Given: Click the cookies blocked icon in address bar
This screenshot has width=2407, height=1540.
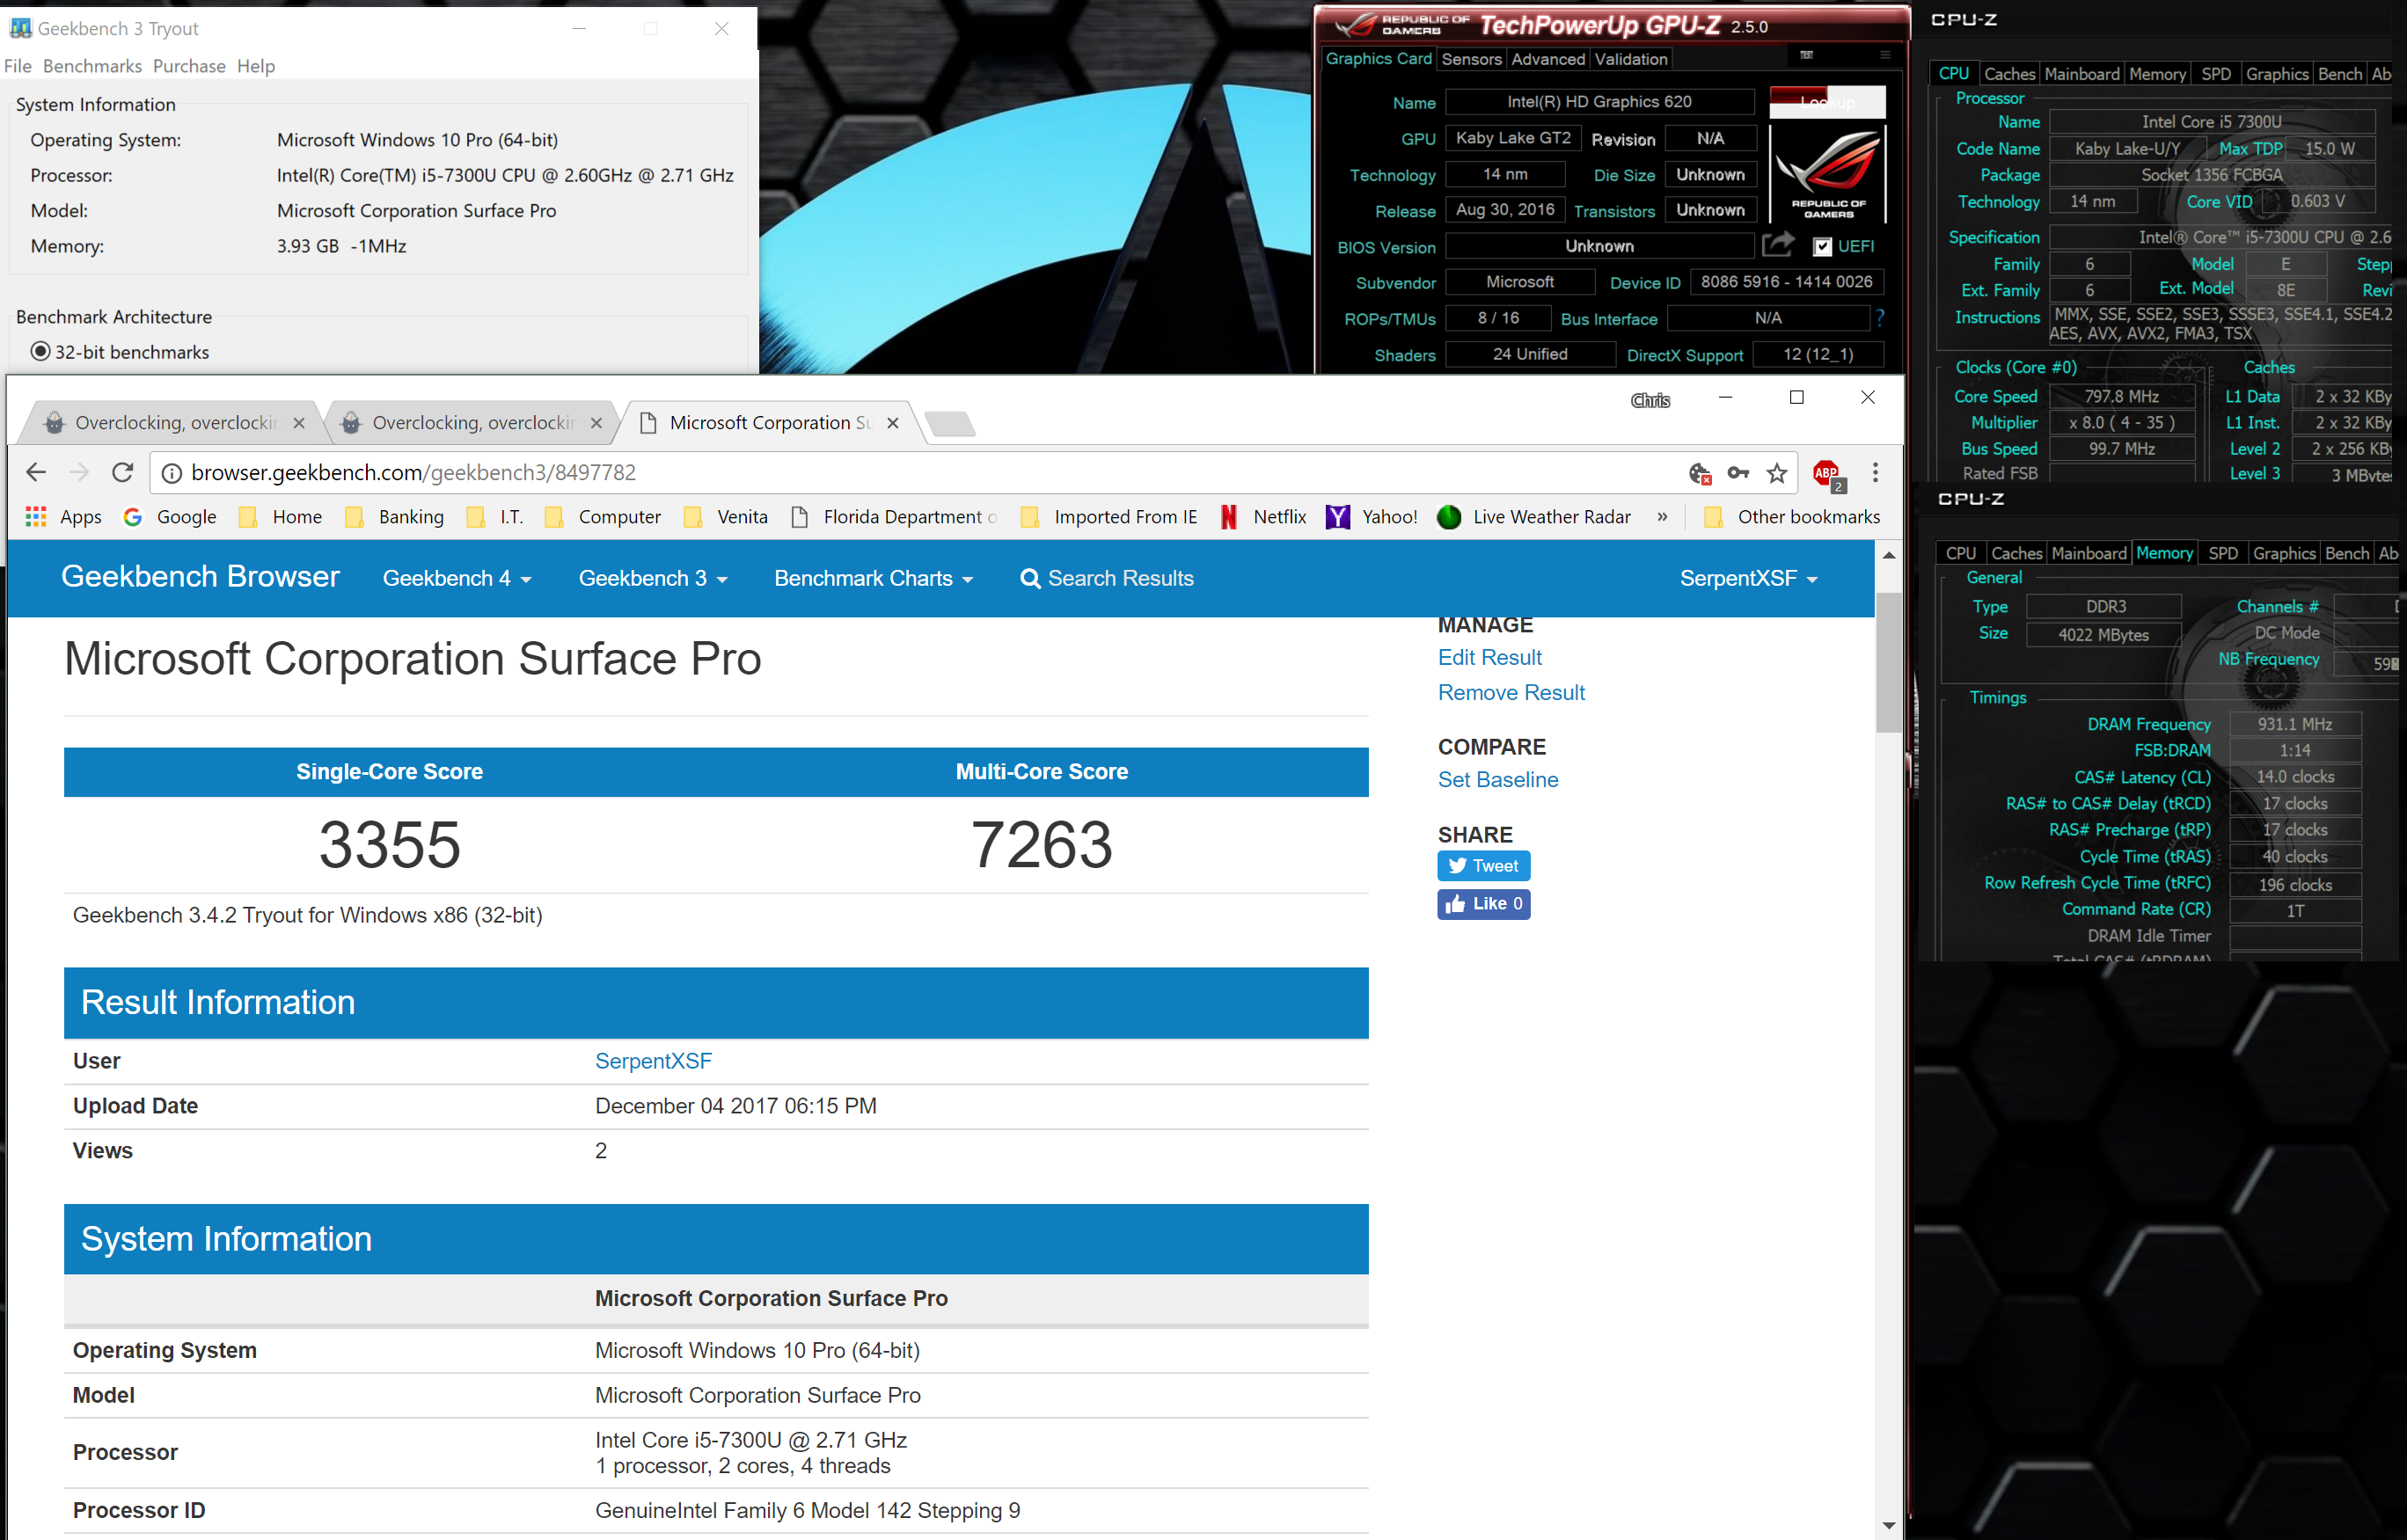Looking at the screenshot, I should [x=1699, y=473].
